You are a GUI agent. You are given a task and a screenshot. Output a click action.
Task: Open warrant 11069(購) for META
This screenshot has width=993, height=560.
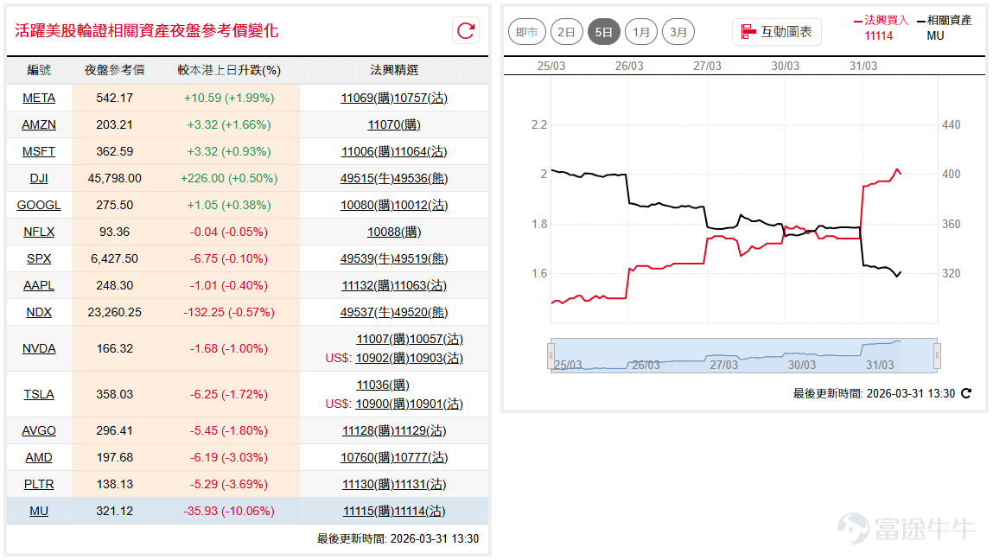[367, 99]
